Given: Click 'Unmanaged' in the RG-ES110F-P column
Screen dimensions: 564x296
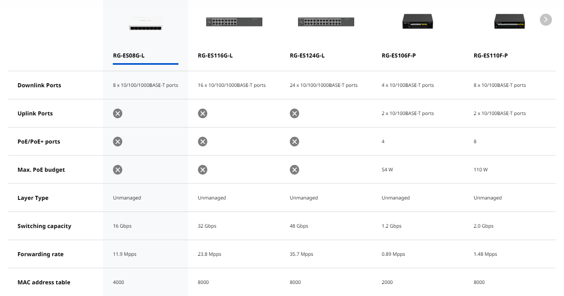Looking at the screenshot, I should tap(488, 198).
